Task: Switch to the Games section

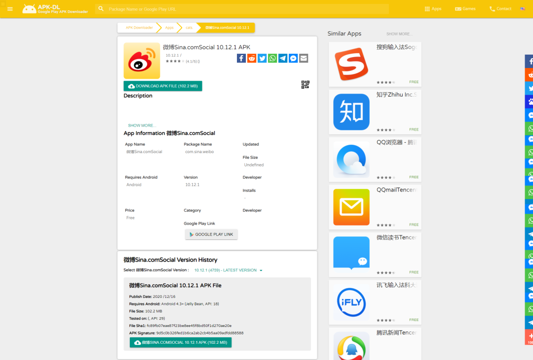Action: pos(464,8)
